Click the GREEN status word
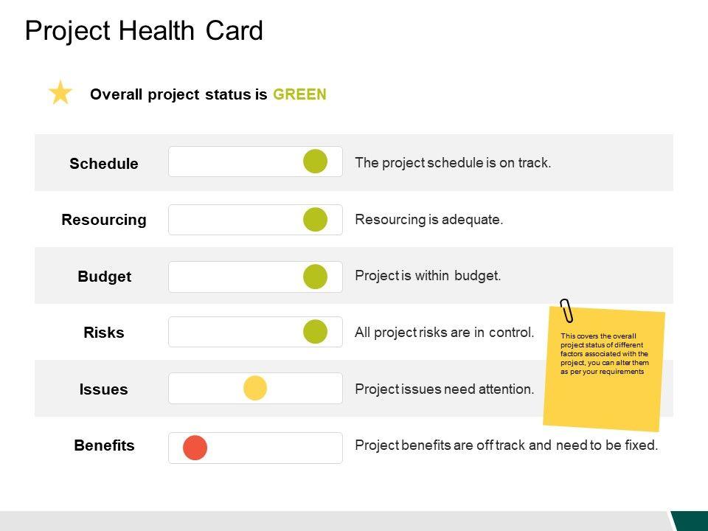Image resolution: width=708 pixels, height=531 pixels. pyautogui.click(x=299, y=94)
